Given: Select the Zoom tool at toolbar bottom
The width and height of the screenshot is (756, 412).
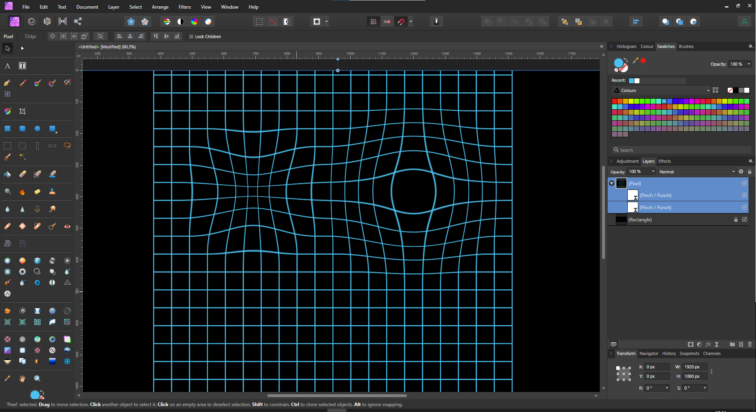Looking at the screenshot, I should (37, 379).
